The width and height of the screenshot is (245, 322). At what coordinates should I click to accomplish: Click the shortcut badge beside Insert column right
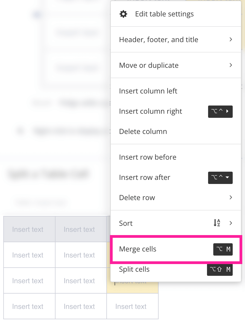tap(220, 112)
